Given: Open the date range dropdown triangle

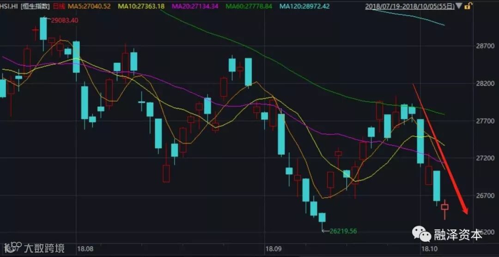Looking at the screenshot, I should [459, 6].
